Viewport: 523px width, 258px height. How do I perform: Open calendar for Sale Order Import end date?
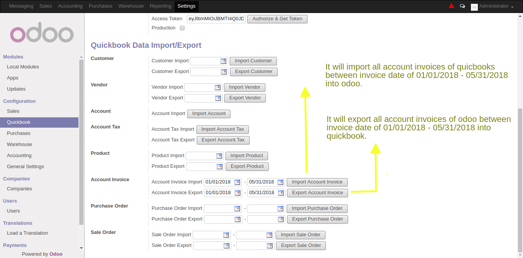(269, 235)
